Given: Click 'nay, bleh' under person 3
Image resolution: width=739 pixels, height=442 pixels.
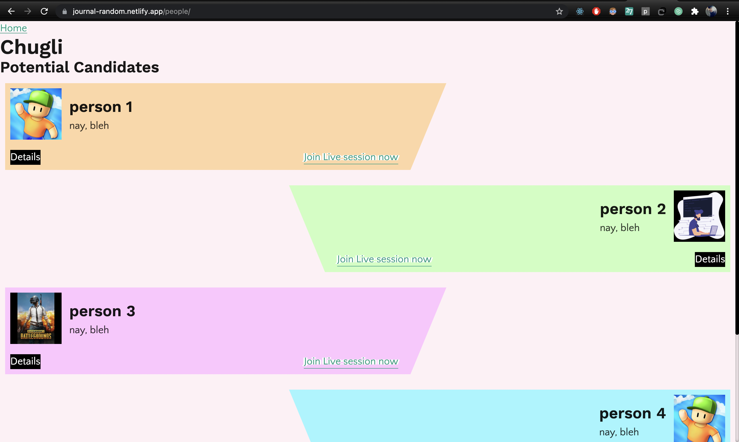Looking at the screenshot, I should click(89, 330).
